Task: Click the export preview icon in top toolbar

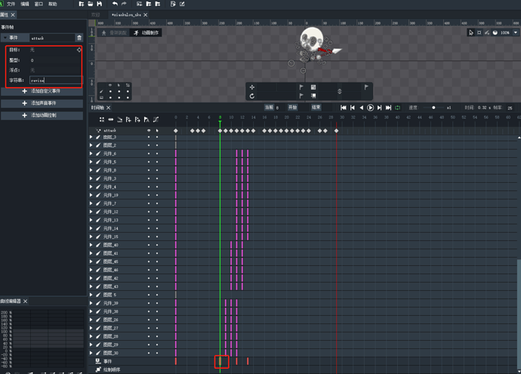Action: pos(173,4)
